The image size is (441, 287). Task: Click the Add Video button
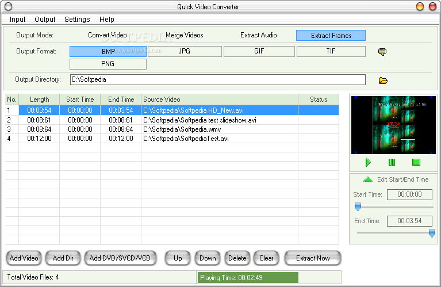point(24,258)
